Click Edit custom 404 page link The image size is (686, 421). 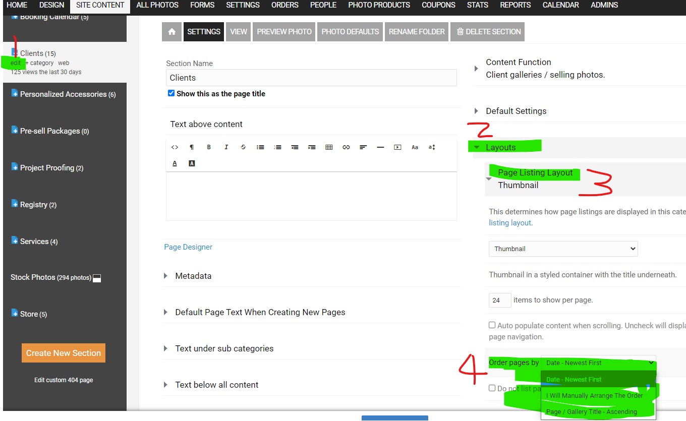coord(64,380)
